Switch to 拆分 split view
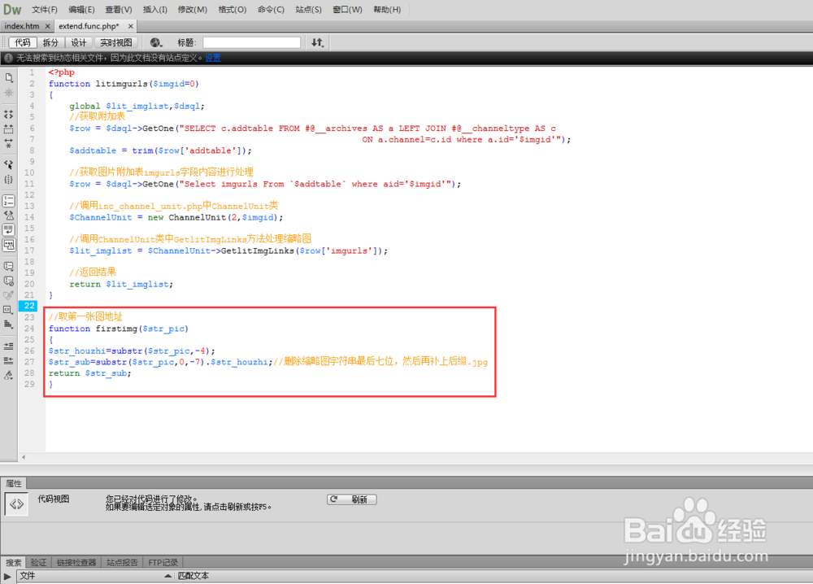 [x=50, y=42]
